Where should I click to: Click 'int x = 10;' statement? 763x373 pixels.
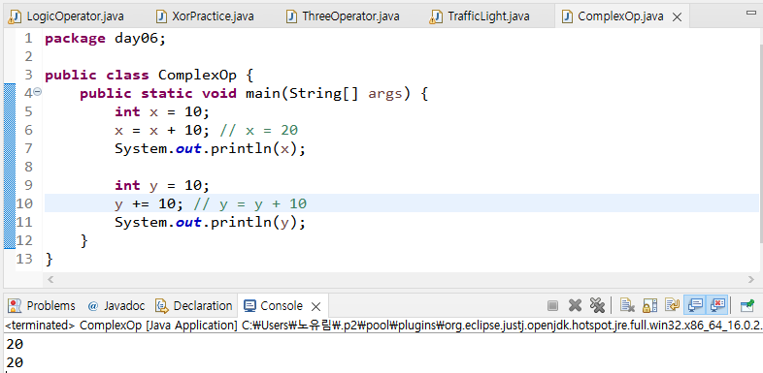(x=162, y=112)
